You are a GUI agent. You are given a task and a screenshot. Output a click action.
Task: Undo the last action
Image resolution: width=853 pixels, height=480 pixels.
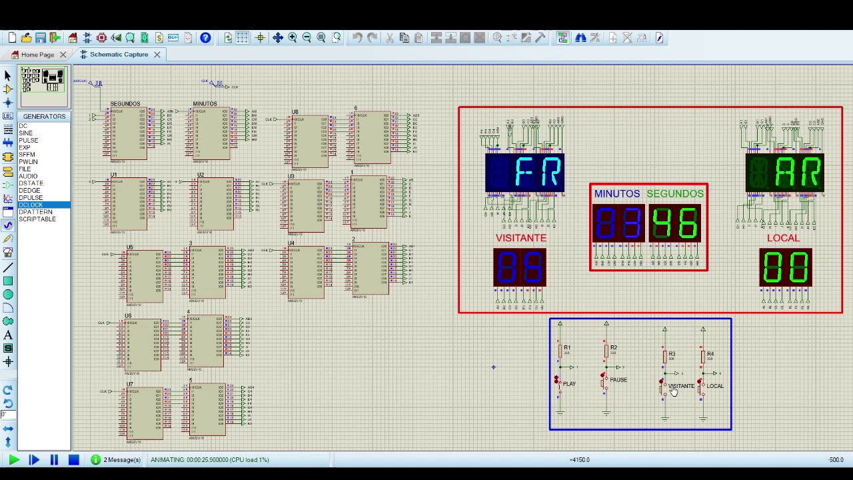click(x=357, y=38)
